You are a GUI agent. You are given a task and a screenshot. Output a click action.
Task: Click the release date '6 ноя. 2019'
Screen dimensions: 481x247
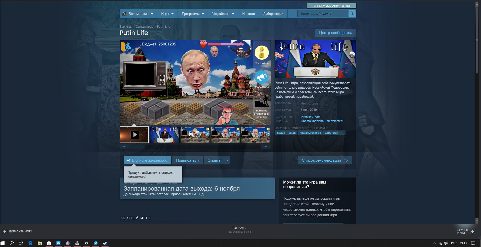(x=309, y=110)
